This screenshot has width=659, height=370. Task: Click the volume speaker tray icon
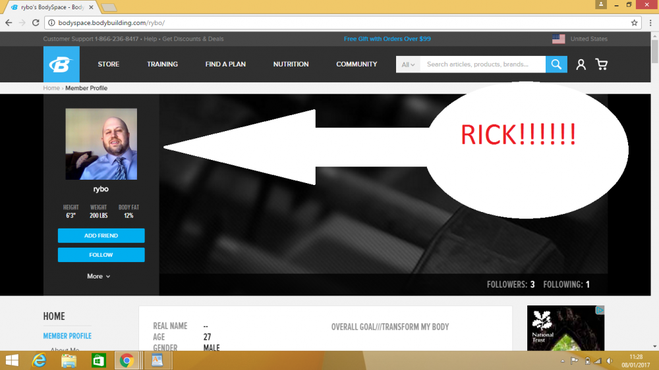[x=610, y=361]
